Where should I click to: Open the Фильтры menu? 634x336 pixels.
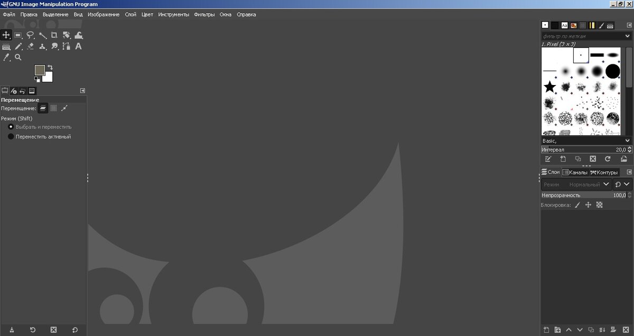coord(204,14)
